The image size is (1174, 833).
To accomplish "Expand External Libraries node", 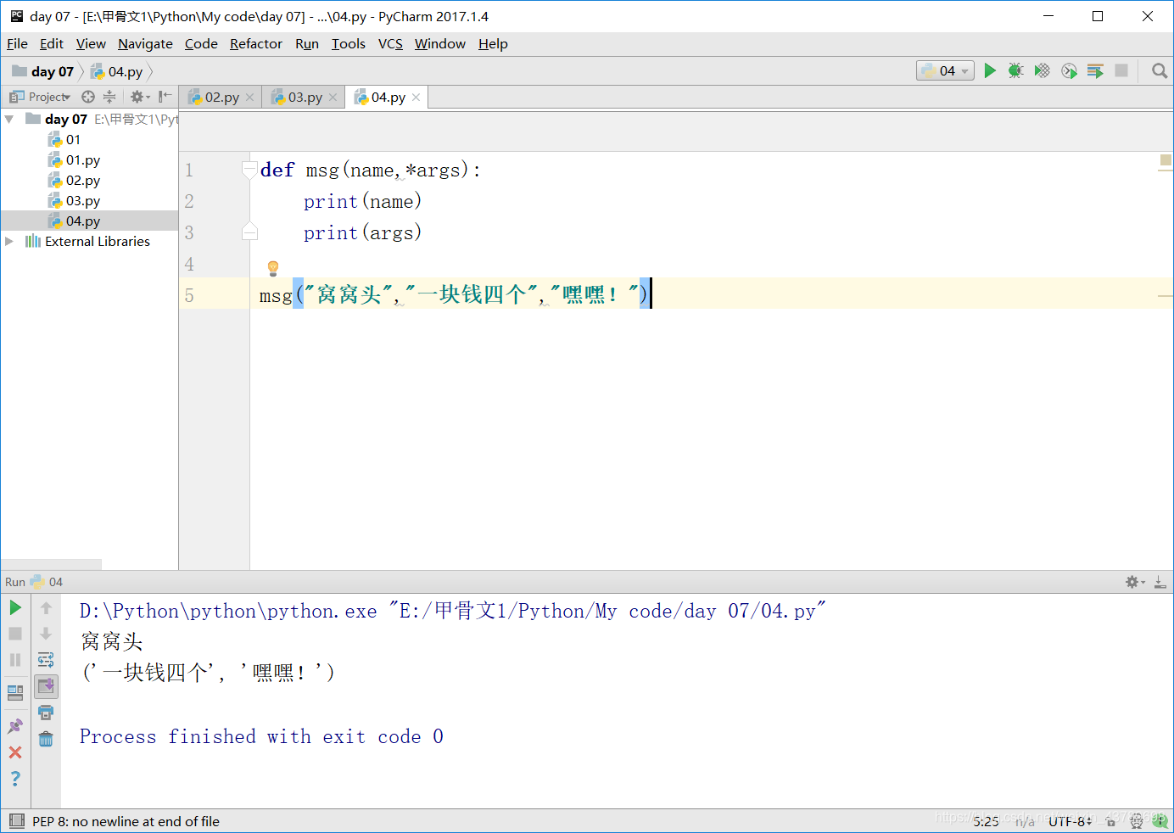I will tap(8, 242).
